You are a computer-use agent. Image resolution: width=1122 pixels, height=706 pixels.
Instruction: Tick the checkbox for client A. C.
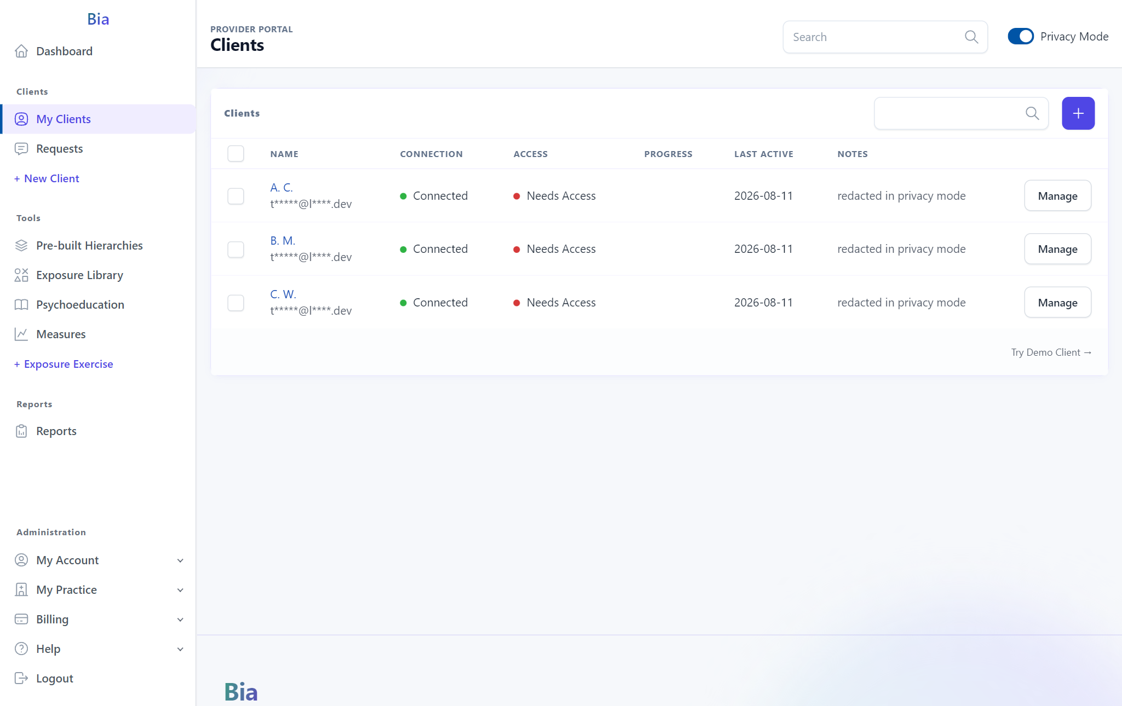pyautogui.click(x=235, y=196)
